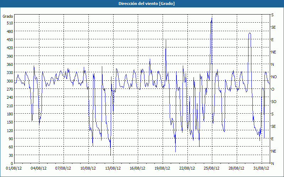Select the SE compass label level with 480
This screenshot has height=177, width=284.
pyautogui.click(x=273, y=27)
